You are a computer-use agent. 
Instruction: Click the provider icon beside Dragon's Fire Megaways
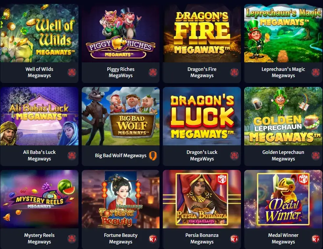tap(234, 72)
